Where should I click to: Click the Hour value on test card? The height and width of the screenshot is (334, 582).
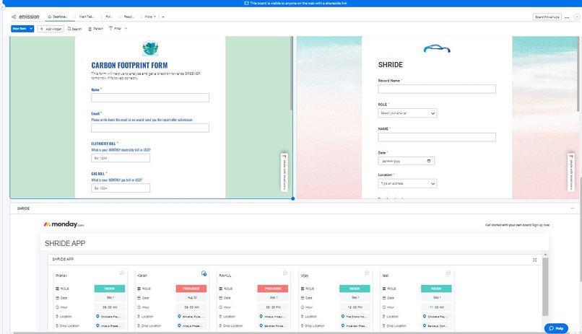click(x=436, y=307)
